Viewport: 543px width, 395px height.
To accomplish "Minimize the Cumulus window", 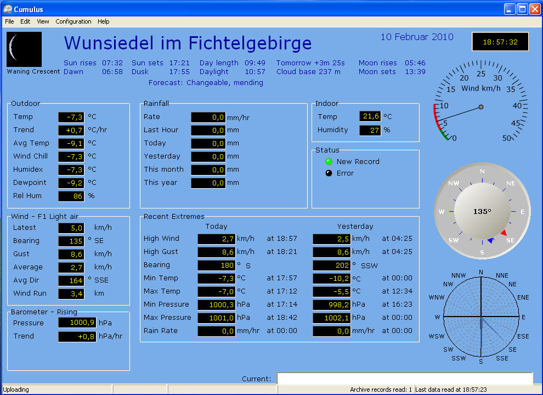I will point(509,9).
